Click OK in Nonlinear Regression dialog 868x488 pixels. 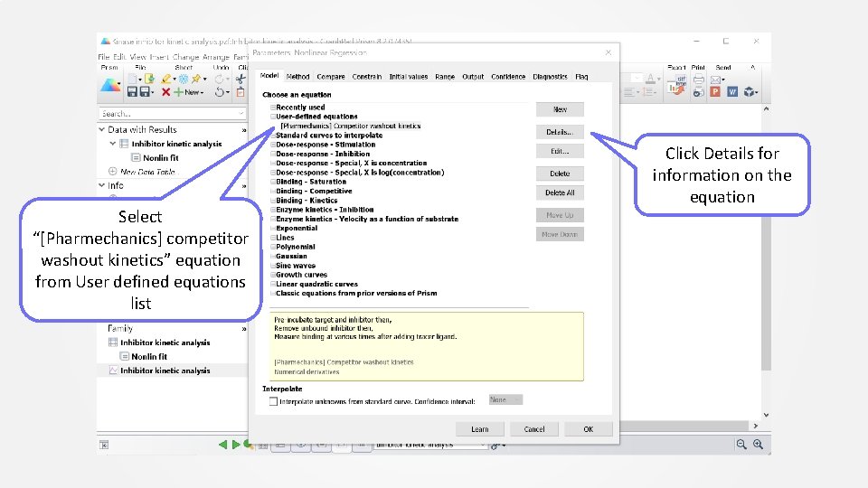tap(588, 428)
